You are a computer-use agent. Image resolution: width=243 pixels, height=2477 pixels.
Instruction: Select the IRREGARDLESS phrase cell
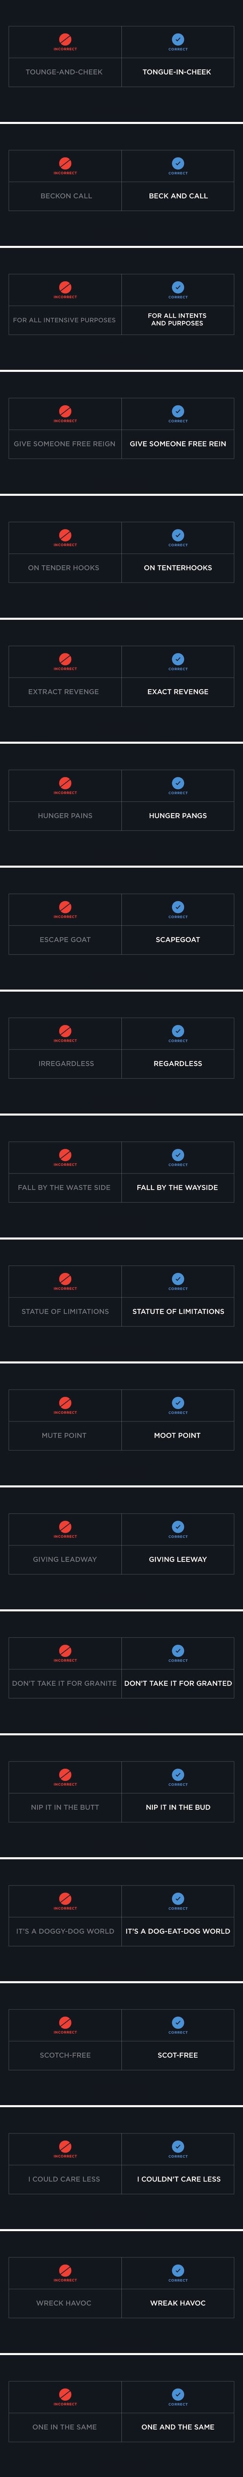(65, 1064)
